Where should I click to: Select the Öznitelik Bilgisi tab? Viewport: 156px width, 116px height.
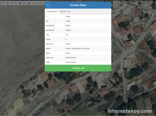[52, 12]
